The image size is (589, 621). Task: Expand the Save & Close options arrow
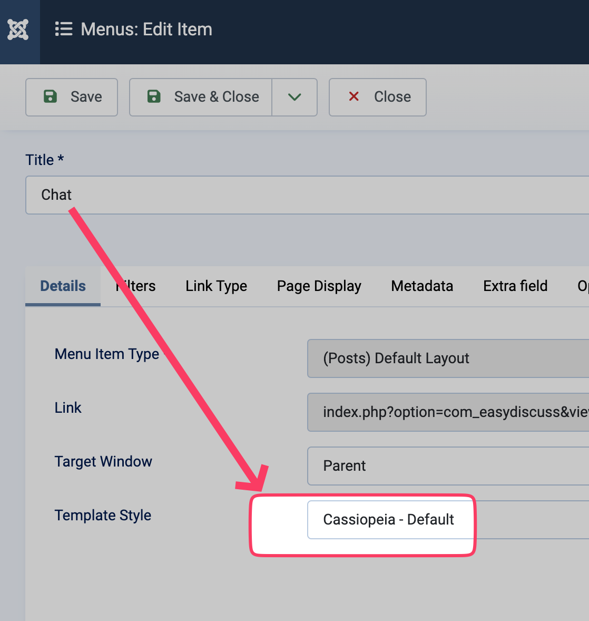click(x=294, y=97)
